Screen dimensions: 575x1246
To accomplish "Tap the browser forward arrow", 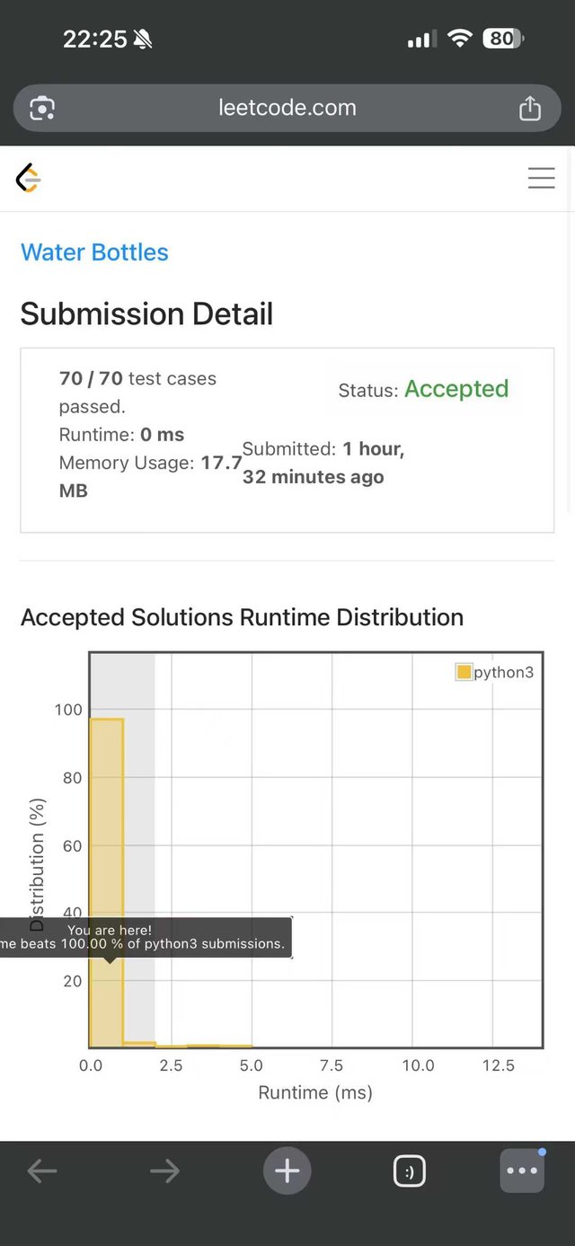I will [x=164, y=1171].
